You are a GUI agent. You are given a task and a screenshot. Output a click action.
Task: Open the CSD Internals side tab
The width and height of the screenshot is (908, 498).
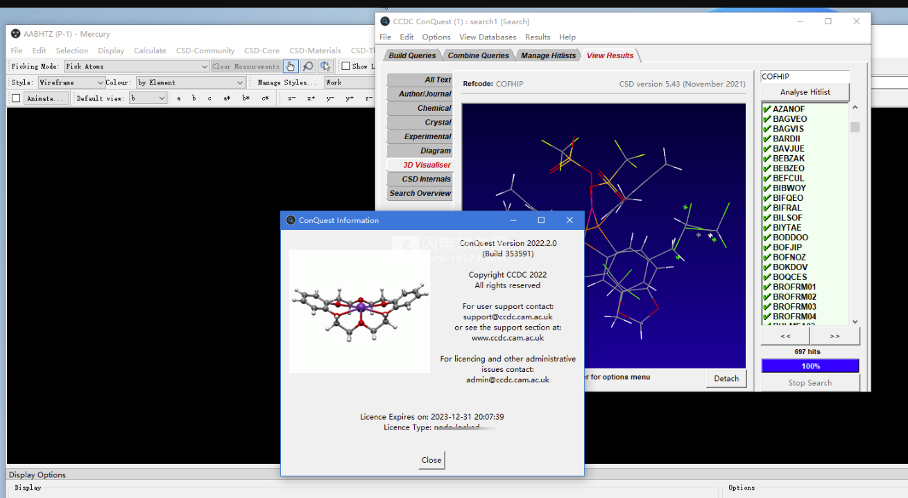click(420, 179)
